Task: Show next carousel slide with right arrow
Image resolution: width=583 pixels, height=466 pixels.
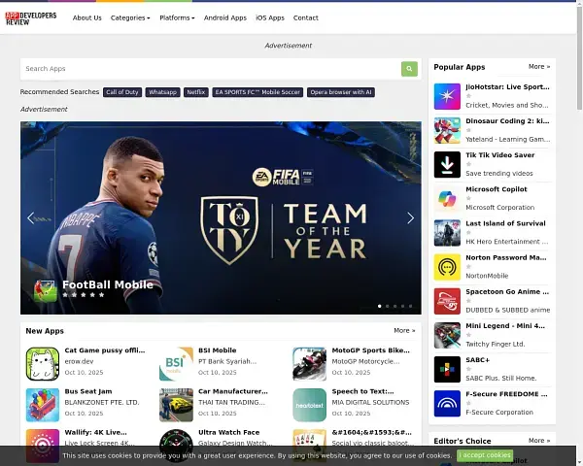Action: coord(410,218)
